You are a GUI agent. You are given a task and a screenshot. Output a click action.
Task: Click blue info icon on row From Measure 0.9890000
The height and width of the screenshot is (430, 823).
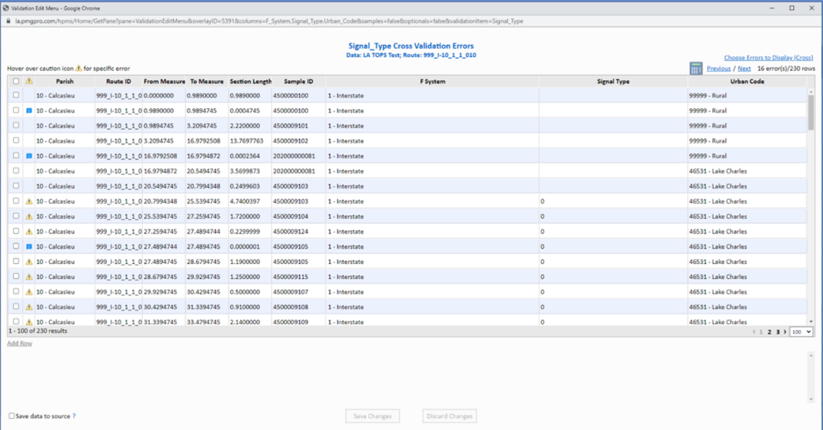(x=29, y=111)
